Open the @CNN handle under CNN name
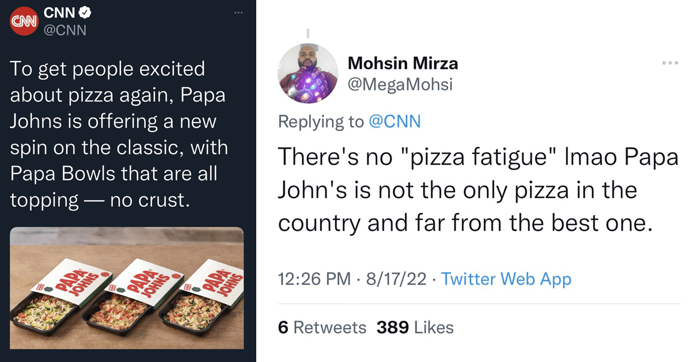Viewport: 691px width, 362px height. tap(65, 30)
